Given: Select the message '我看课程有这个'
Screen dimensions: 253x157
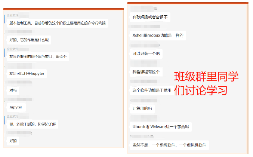Looking at the screenshot, I should (146, 72).
